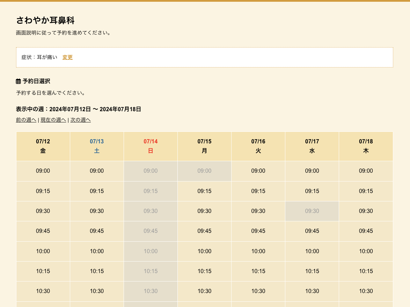
Task: Book 09:30 on 07/18
Action: pos(366,211)
